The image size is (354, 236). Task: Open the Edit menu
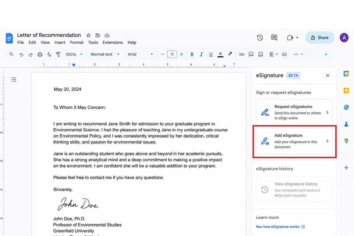pyautogui.click(x=32, y=42)
